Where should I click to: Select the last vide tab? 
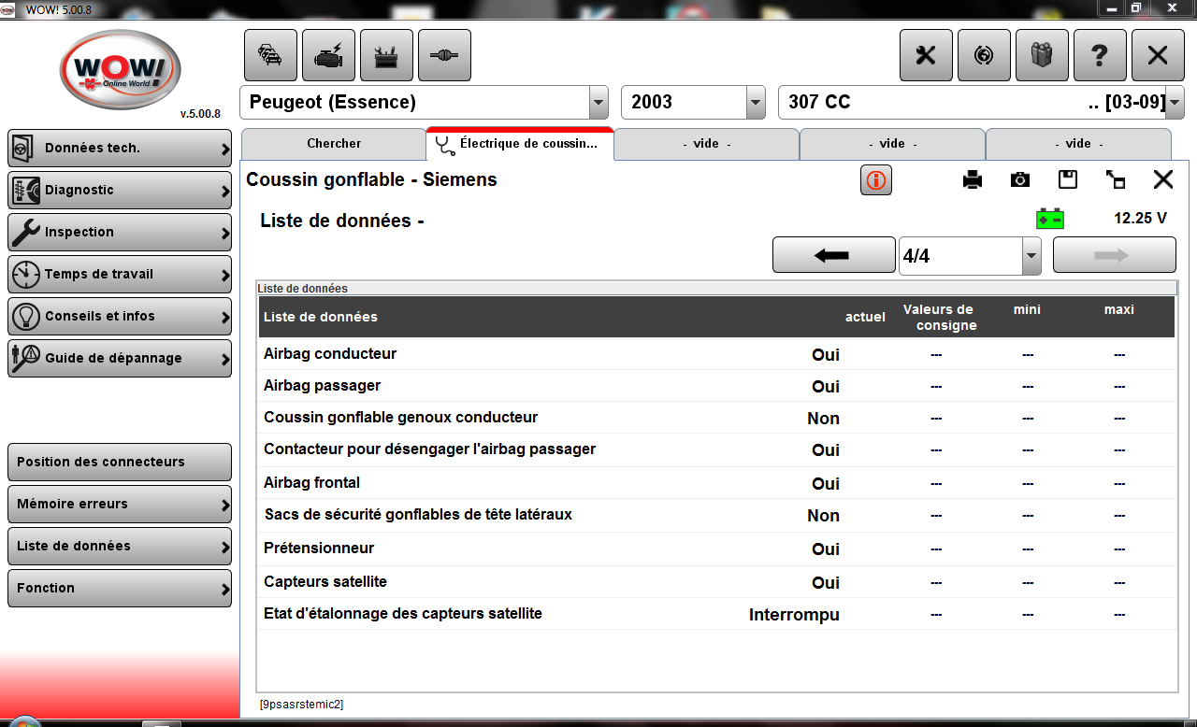click(x=1078, y=144)
